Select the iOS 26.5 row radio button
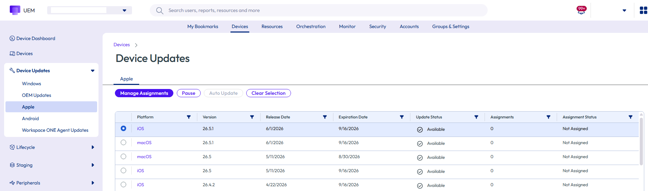The width and height of the screenshot is (648, 191). click(x=123, y=170)
